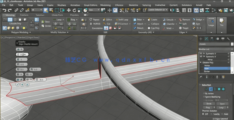Expand the Symmetry Y modifier arrow

pos(204,54)
